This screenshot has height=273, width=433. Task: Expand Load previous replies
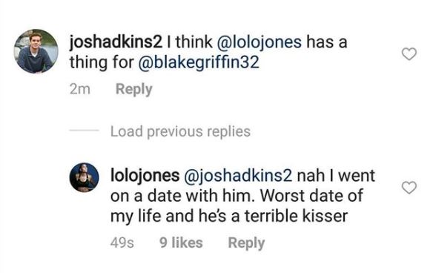180,131
